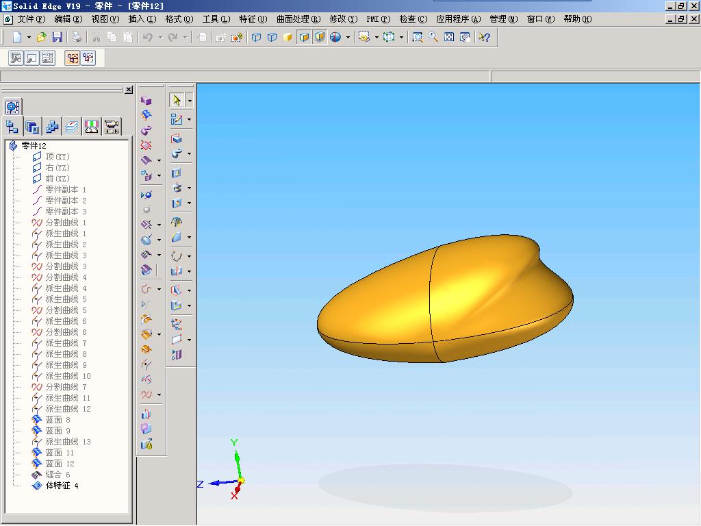
Task: Save the part with the floppy disk icon
Action: (58, 37)
